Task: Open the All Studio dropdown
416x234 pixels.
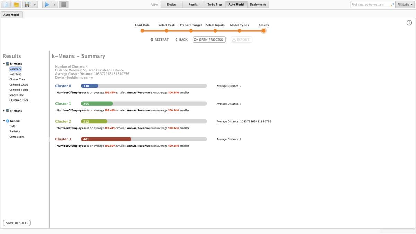Action: (x=405, y=5)
